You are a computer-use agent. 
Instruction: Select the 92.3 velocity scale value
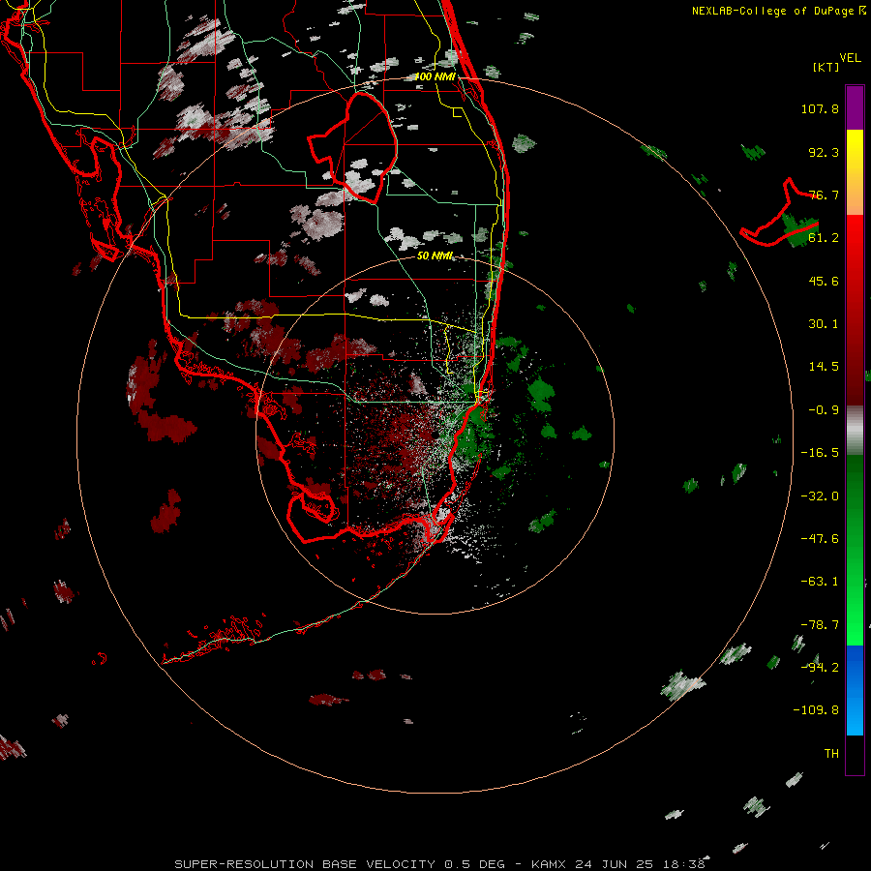click(x=824, y=152)
